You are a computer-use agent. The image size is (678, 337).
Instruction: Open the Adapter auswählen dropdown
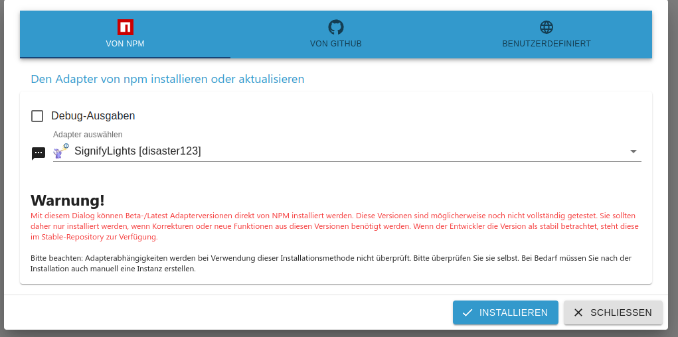point(347,151)
